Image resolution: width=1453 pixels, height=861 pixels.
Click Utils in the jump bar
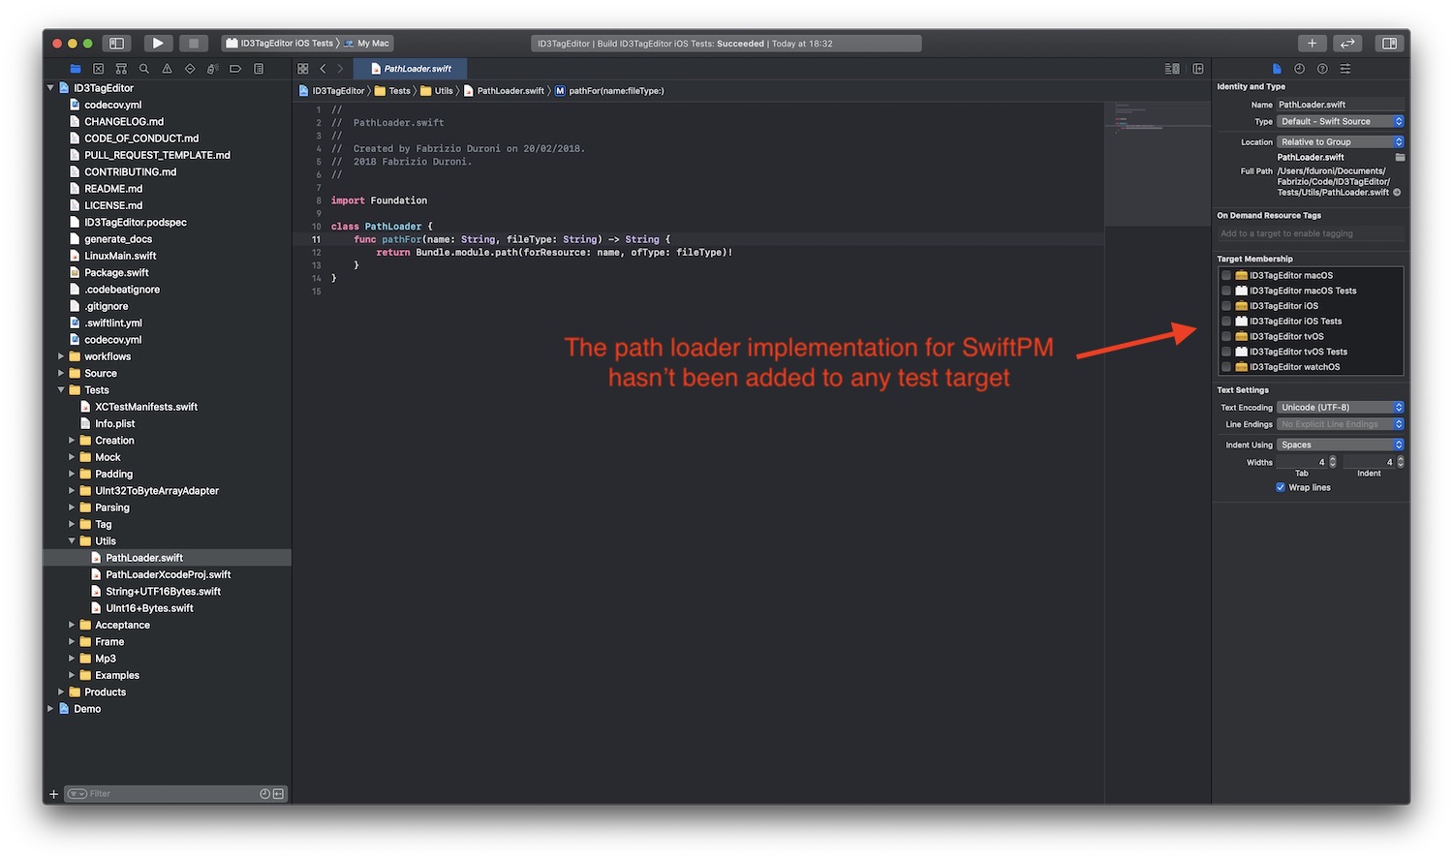tap(437, 91)
